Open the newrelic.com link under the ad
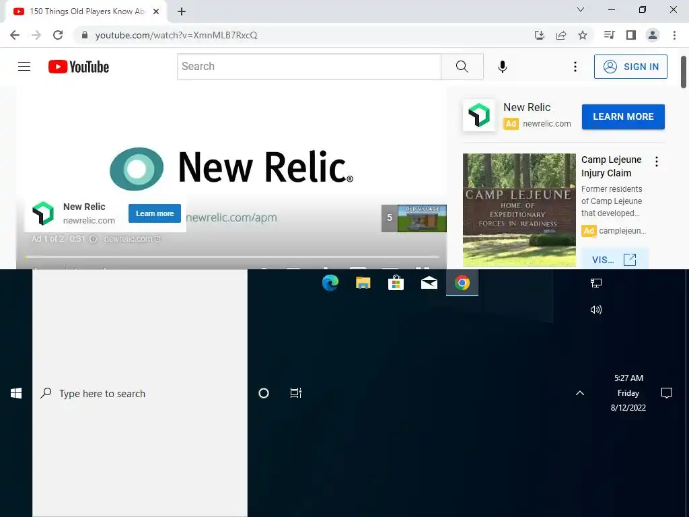The height and width of the screenshot is (517, 689). tap(133, 239)
